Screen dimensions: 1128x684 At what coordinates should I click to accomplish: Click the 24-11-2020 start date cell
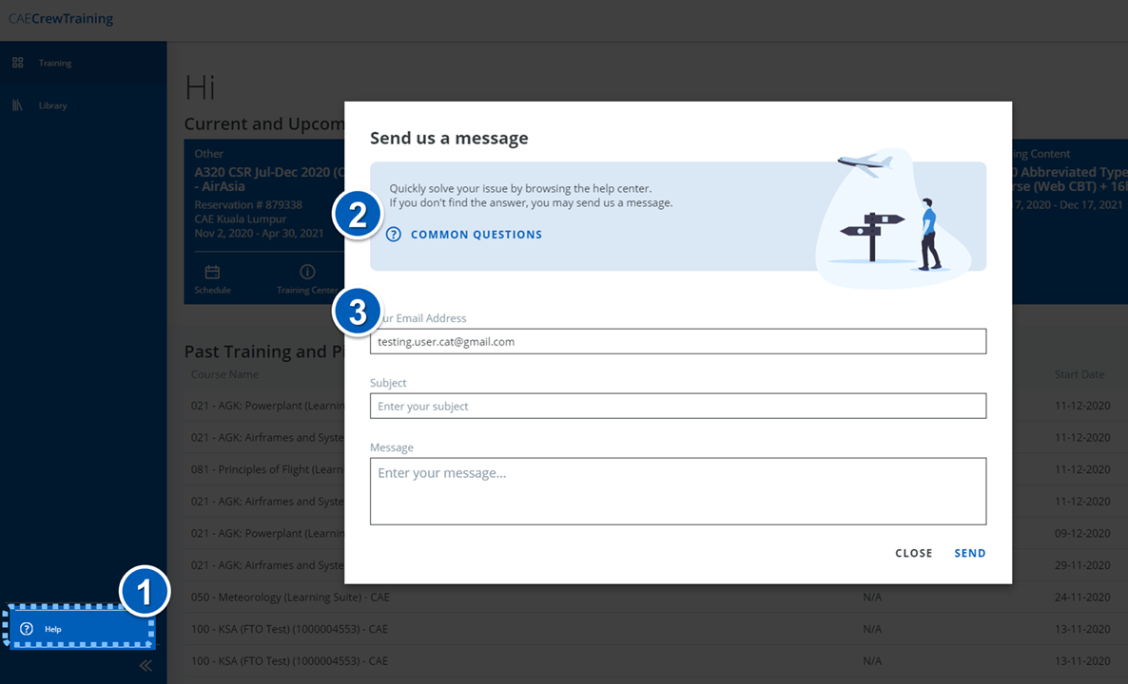click(1082, 597)
